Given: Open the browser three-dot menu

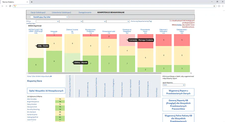Looking at the screenshot, I should coord(223,6).
